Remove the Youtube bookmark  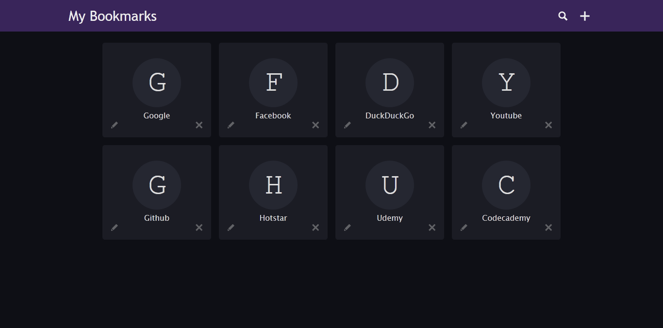coord(548,125)
